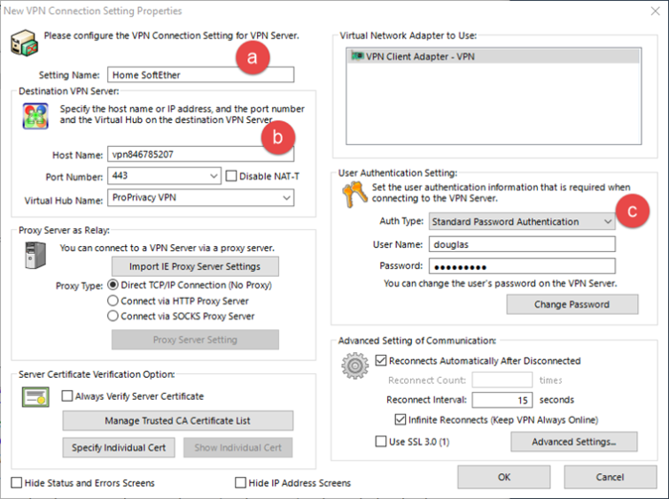Image resolution: width=669 pixels, height=499 pixels.
Task: Click the advanced communication gear icon
Action: coord(355,366)
